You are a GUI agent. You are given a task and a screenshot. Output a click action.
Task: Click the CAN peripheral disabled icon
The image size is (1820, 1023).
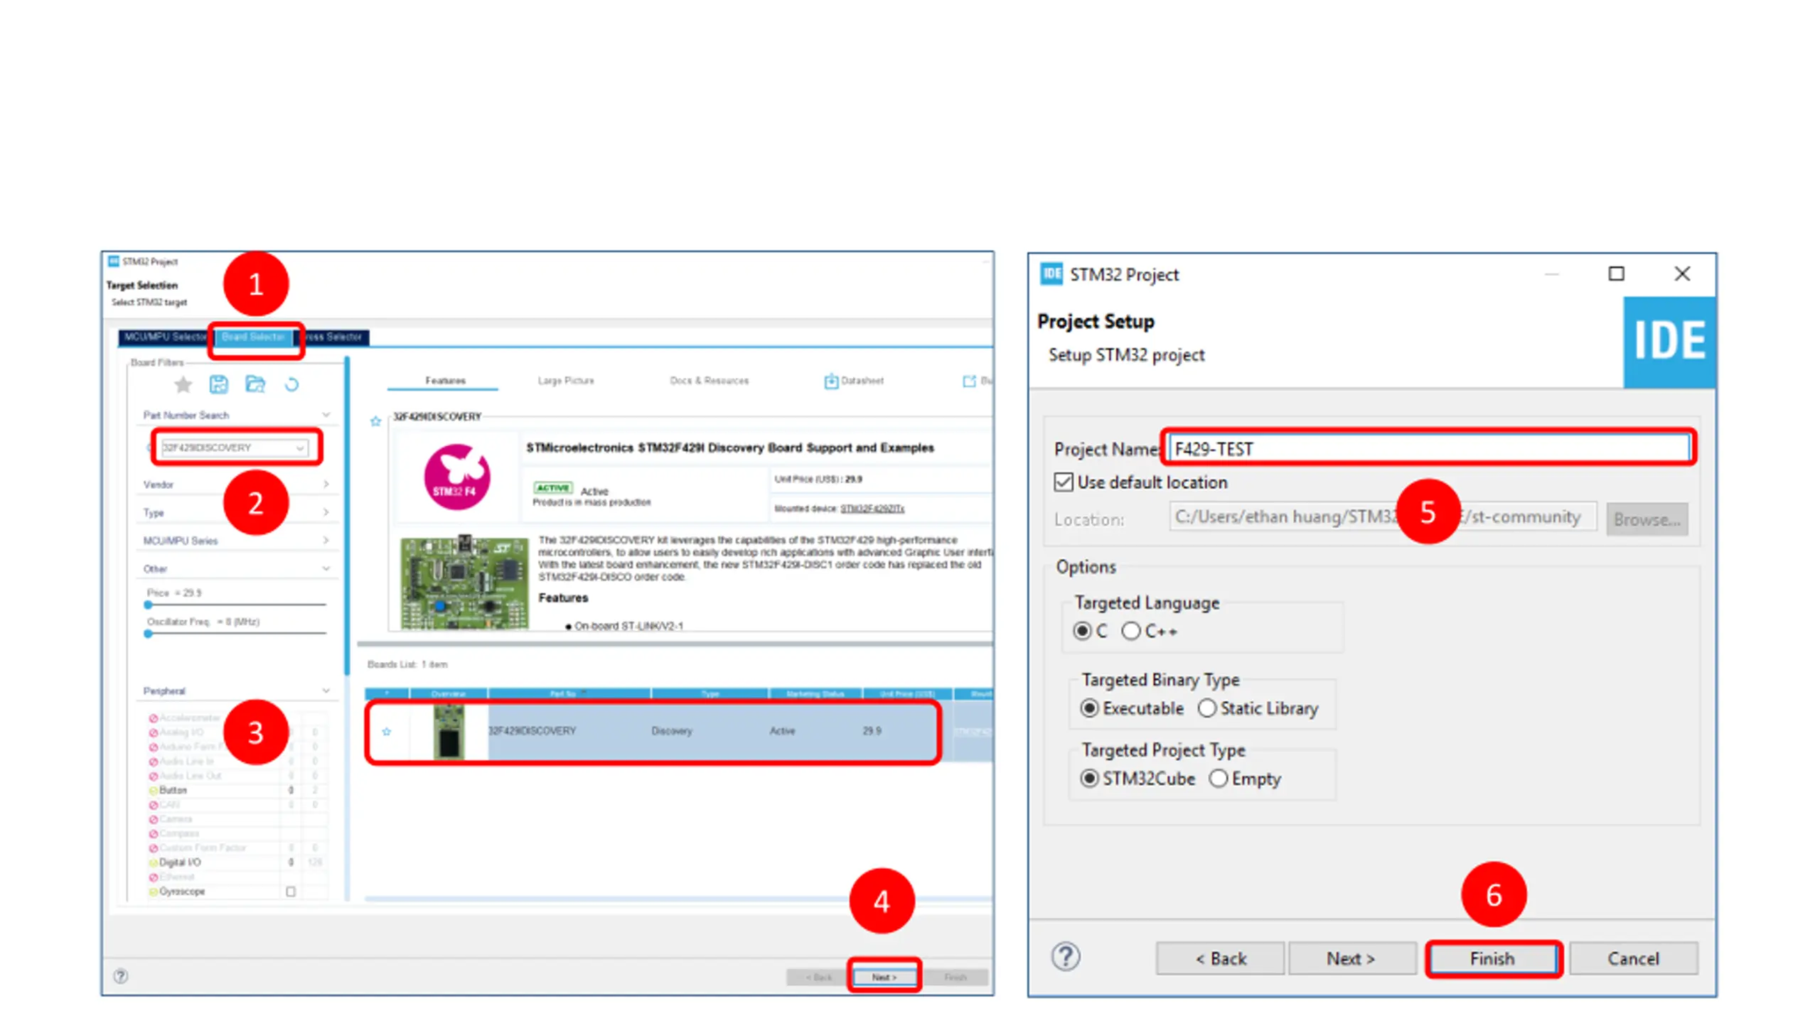pyautogui.click(x=153, y=805)
